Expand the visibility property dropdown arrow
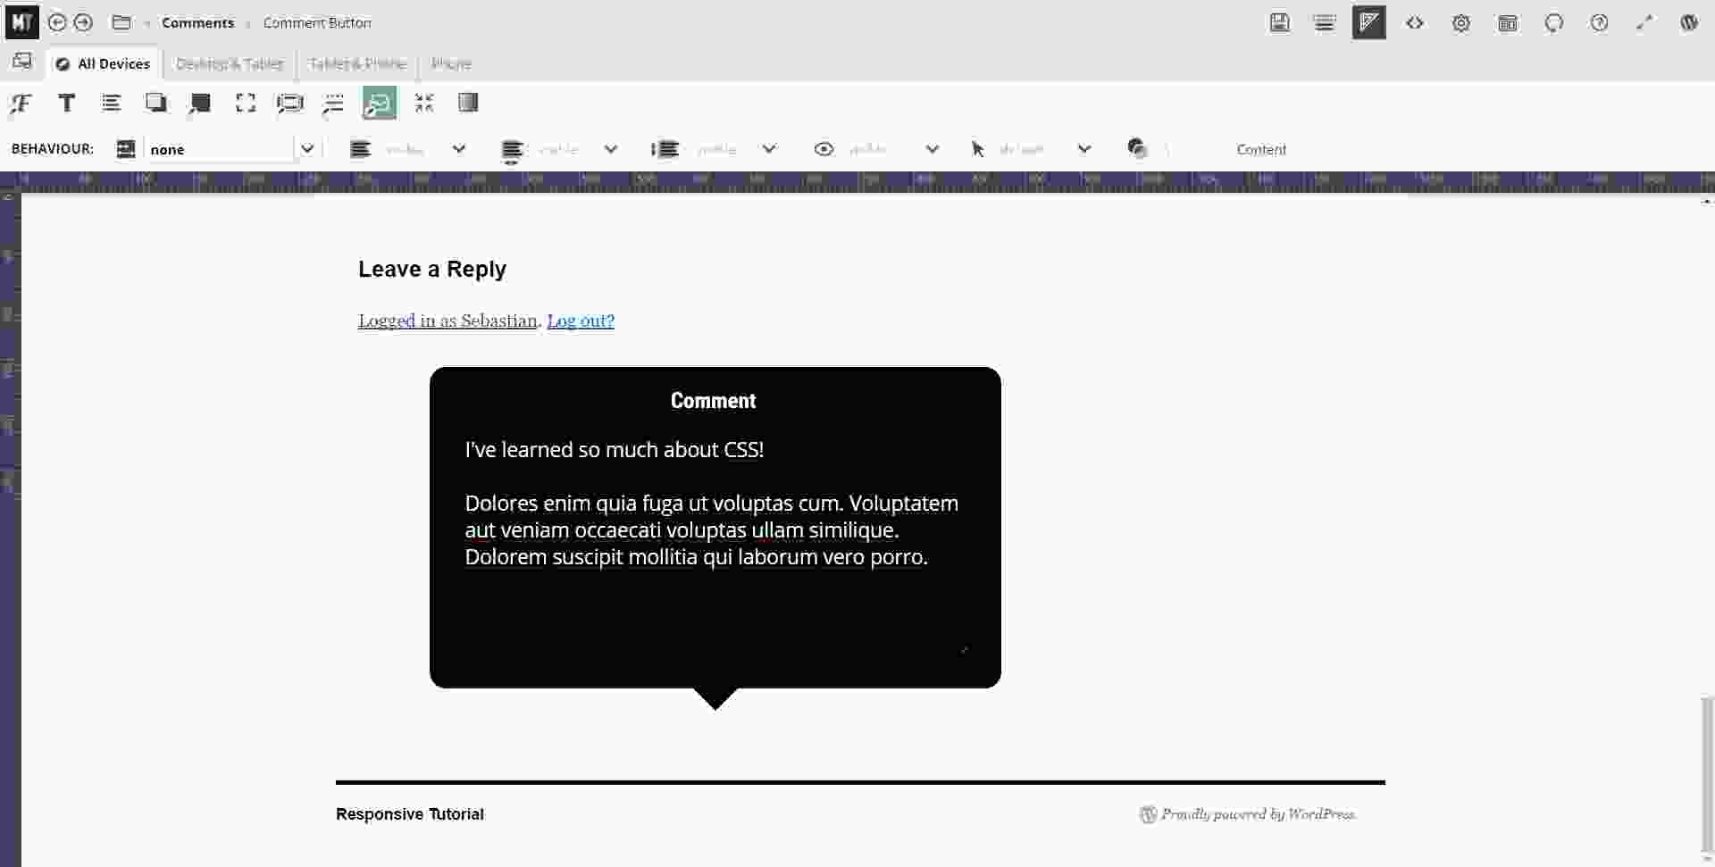 point(932,149)
